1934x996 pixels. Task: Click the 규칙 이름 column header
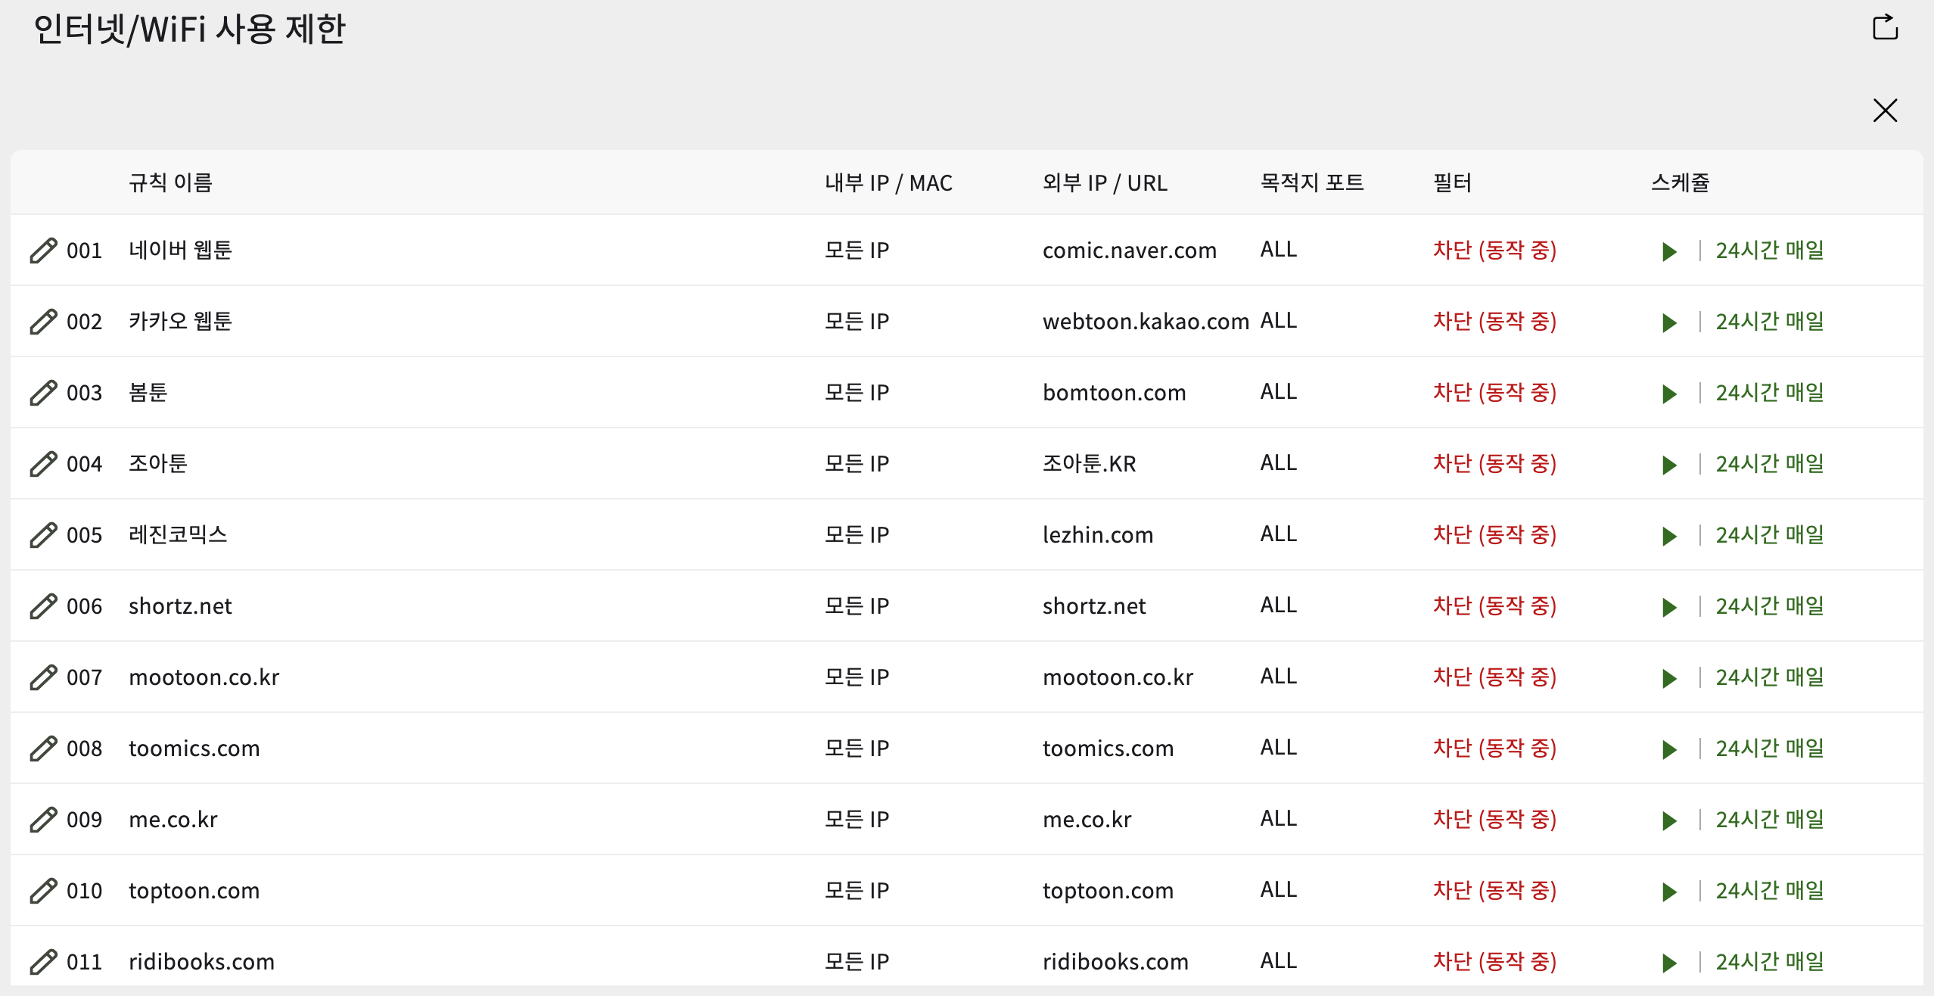(170, 182)
